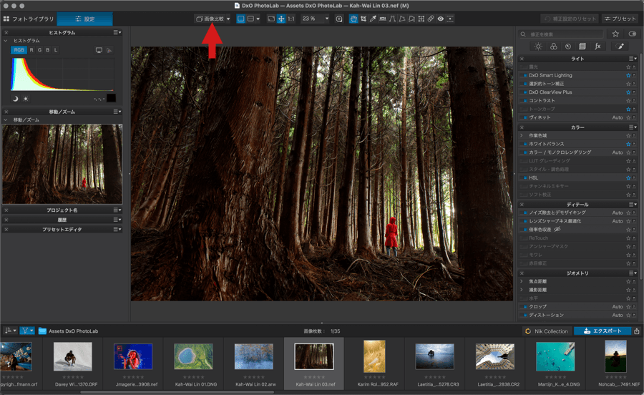This screenshot has height=395, width=644.
Task: Open the 画像比較 dropdown arrow
Action: pos(228,19)
